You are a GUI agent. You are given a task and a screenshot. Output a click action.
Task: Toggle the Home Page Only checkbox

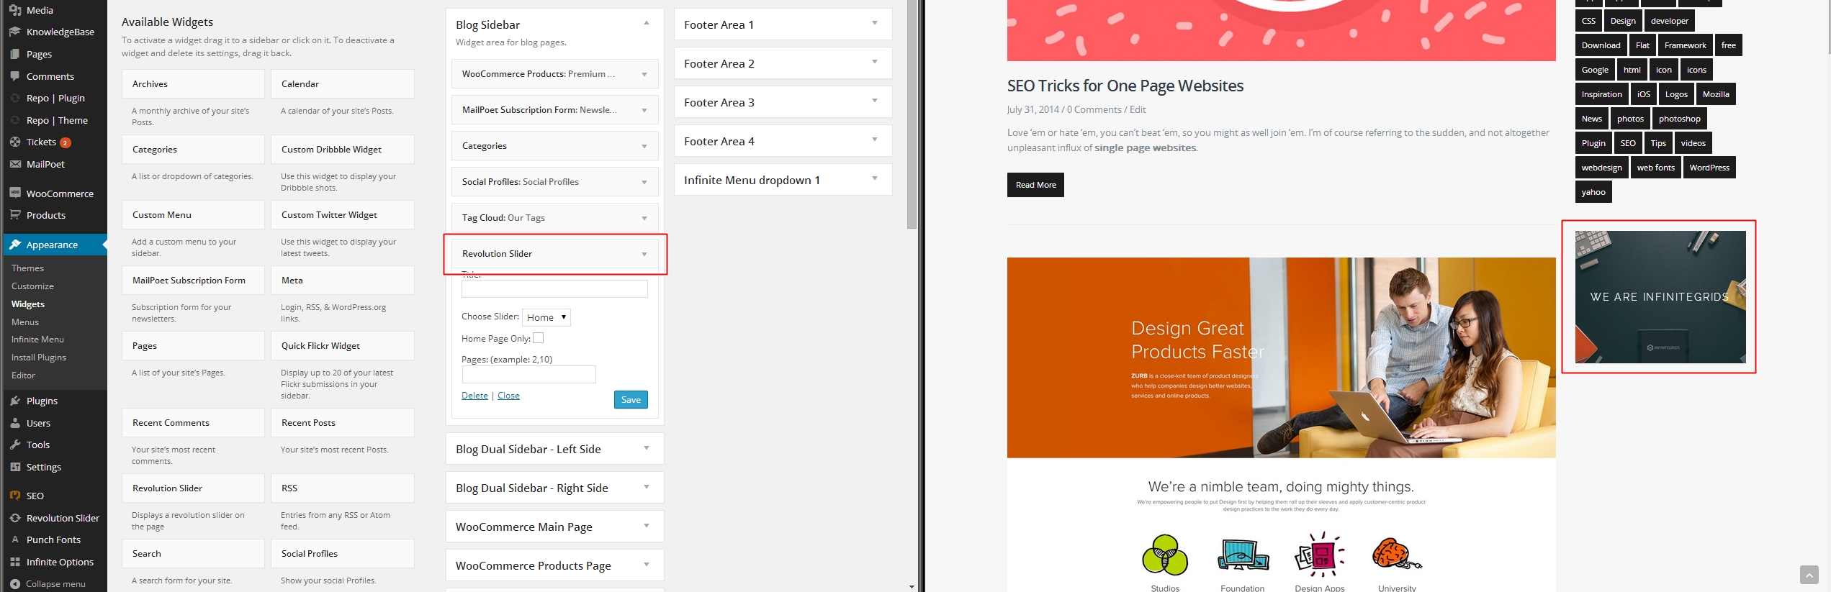538,337
